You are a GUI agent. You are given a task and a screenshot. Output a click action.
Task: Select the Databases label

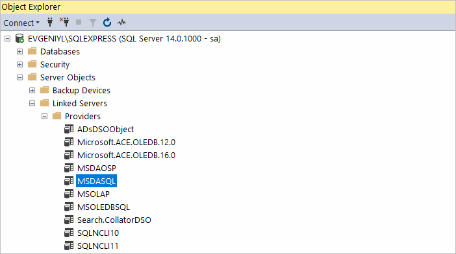coord(60,52)
